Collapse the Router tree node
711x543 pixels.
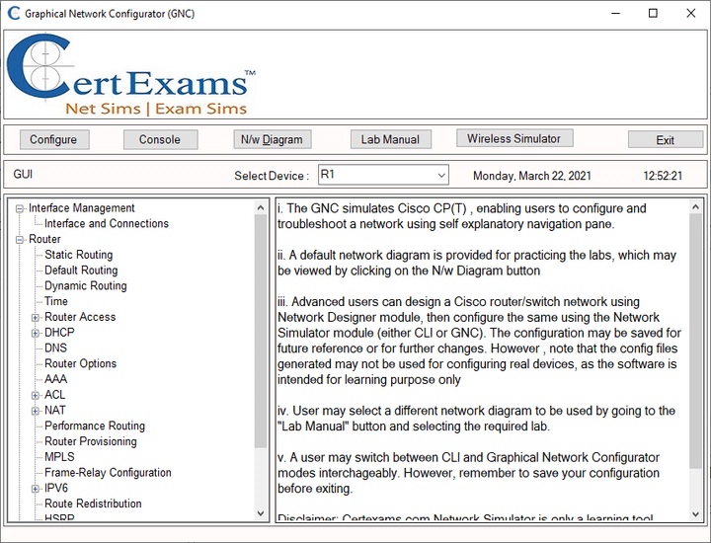(x=20, y=240)
